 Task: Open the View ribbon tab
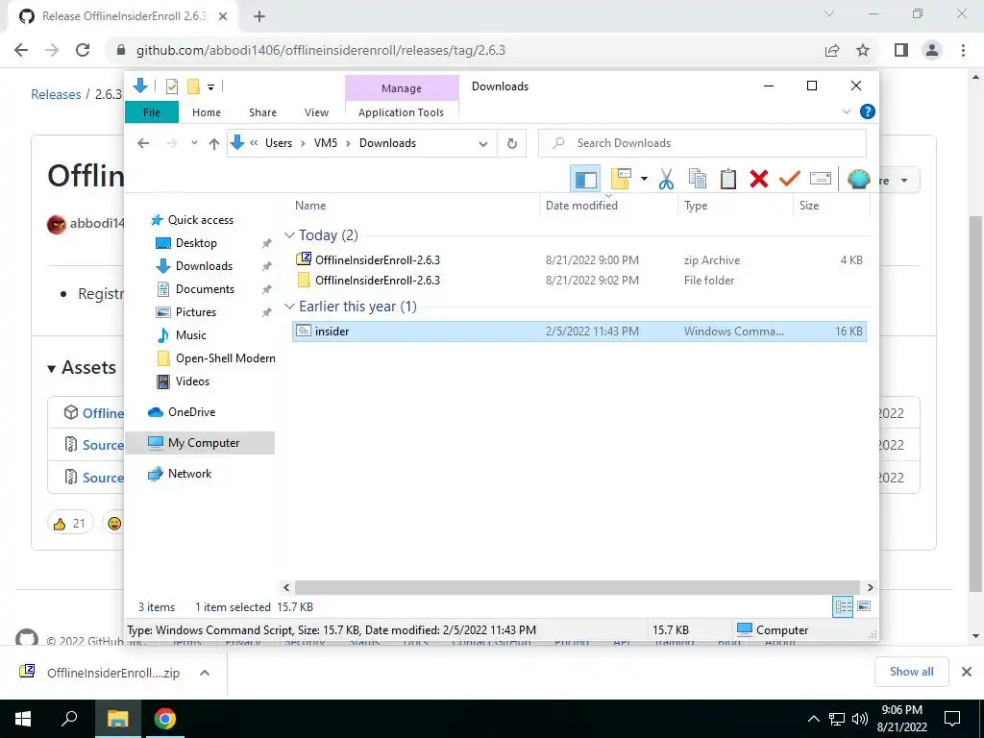click(x=316, y=112)
